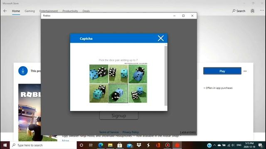
Task: Click the Captcha dialog vertical scrollbar
Action: click(x=166, y=75)
